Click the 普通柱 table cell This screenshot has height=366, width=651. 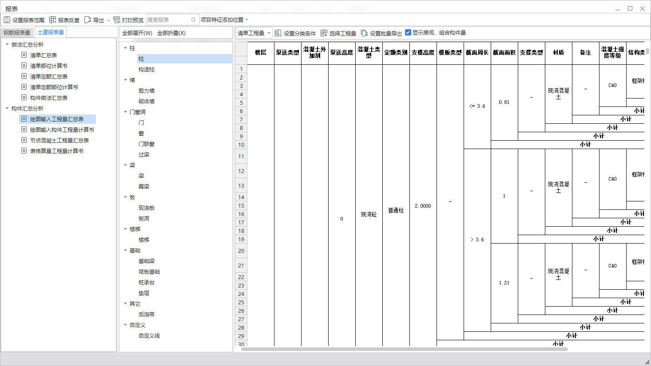tap(396, 210)
